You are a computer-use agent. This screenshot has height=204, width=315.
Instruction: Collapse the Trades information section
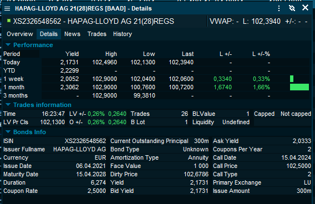pyautogui.click(x=8, y=105)
